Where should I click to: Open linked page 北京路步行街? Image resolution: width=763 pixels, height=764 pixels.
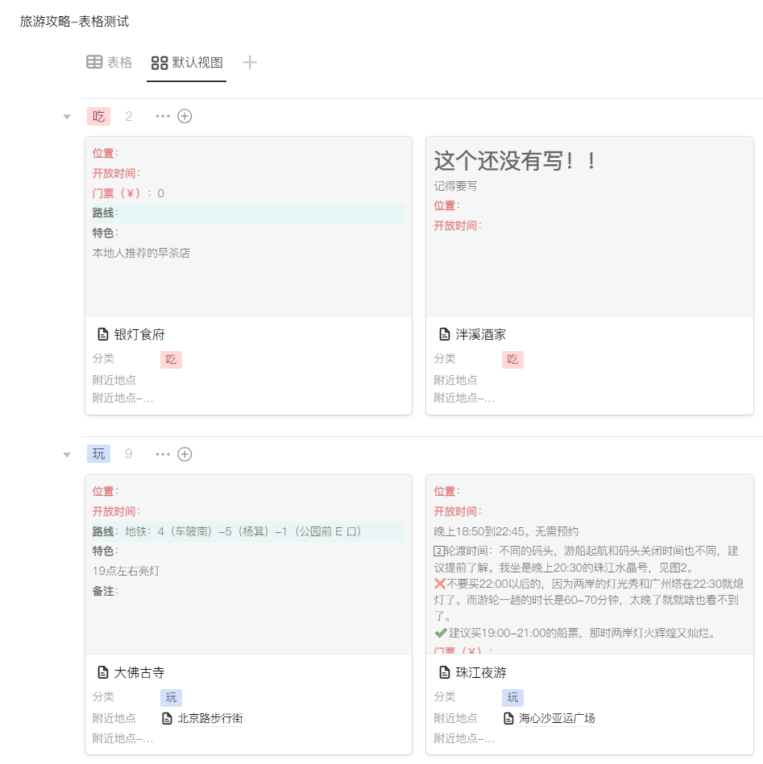209,719
